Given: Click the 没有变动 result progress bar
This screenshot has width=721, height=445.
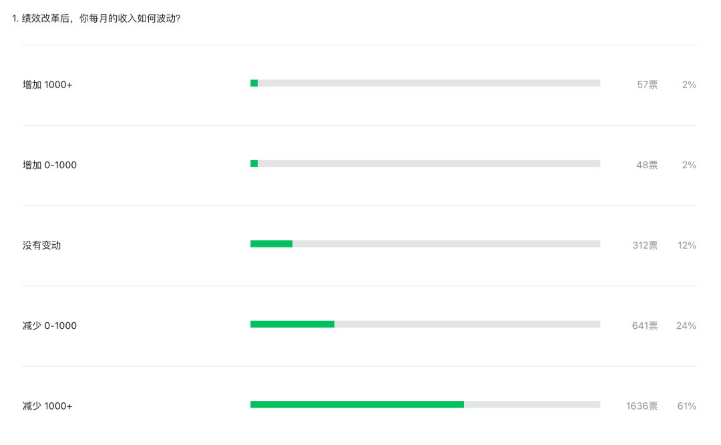Looking at the screenshot, I should (425, 244).
